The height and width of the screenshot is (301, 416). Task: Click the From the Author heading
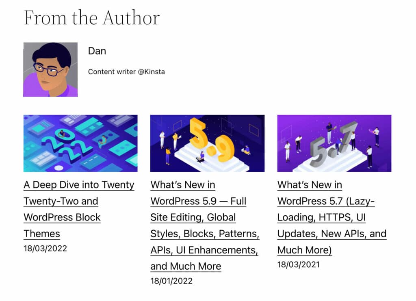(x=92, y=18)
